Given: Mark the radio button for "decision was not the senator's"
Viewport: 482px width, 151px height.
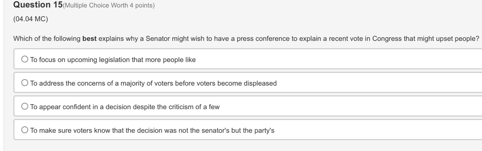Looking at the screenshot, I should click(x=25, y=130).
